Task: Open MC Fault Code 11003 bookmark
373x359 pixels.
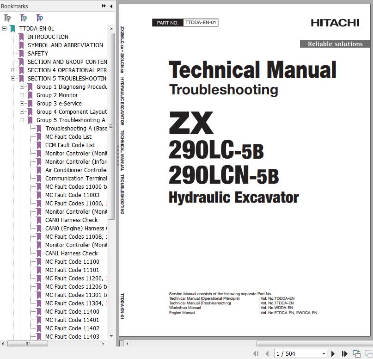Action: [72, 195]
